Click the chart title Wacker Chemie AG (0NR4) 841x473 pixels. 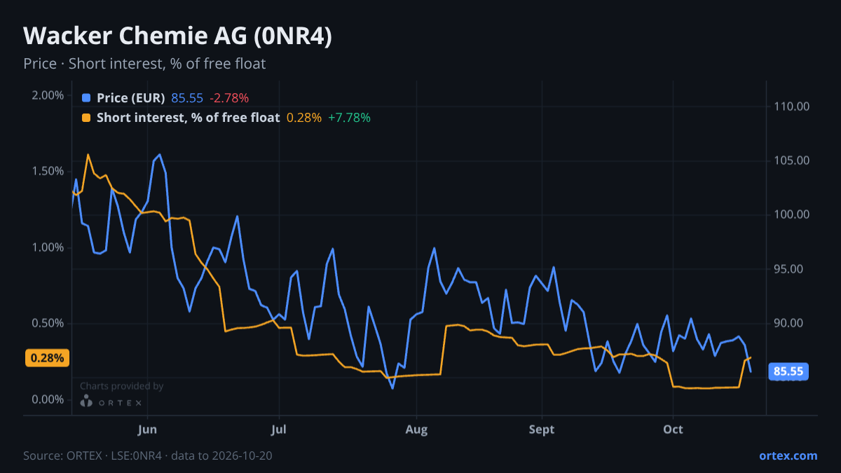pyautogui.click(x=178, y=36)
